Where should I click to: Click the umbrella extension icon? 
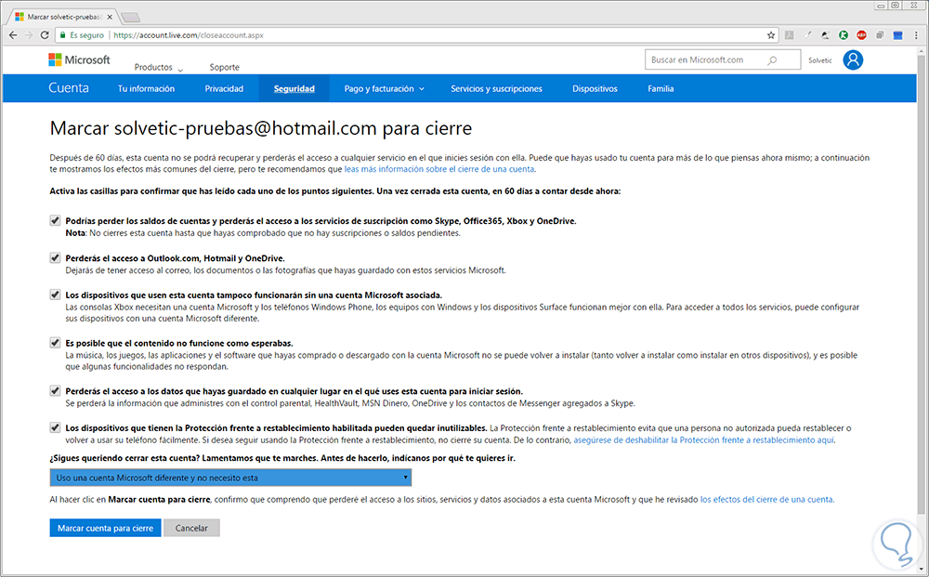point(825,35)
